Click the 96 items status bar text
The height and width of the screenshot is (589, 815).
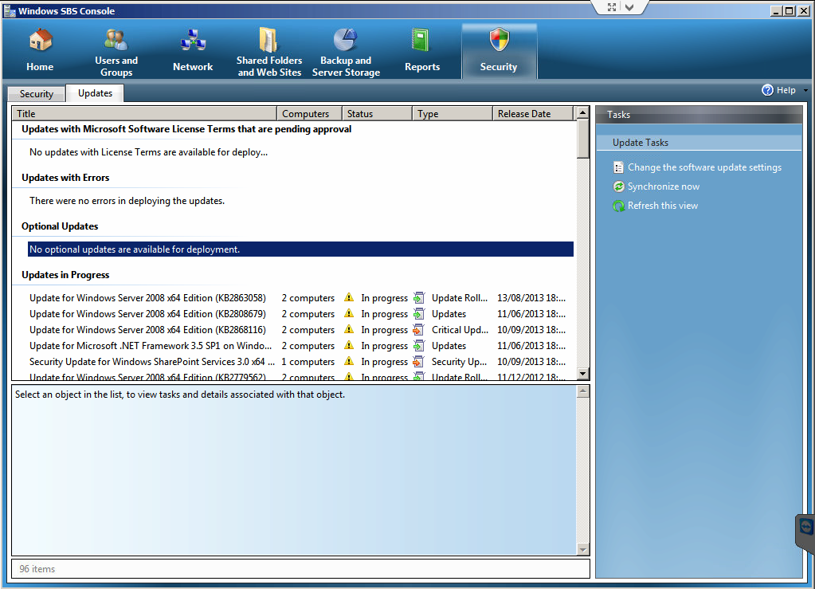click(x=37, y=569)
